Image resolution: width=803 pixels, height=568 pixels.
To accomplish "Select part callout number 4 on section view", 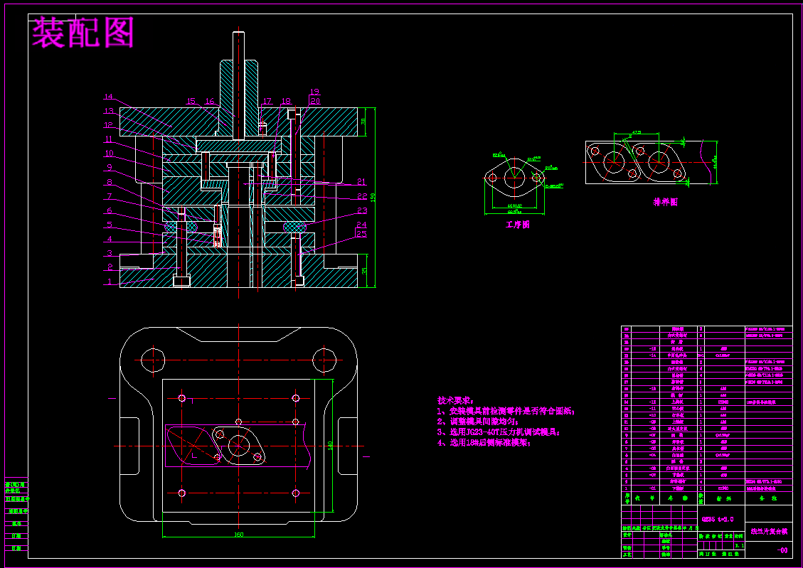I will 110,238.
